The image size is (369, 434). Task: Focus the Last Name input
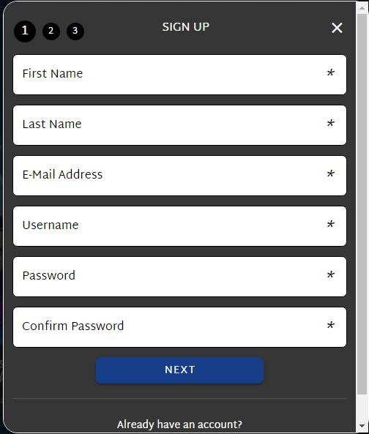[179, 125]
